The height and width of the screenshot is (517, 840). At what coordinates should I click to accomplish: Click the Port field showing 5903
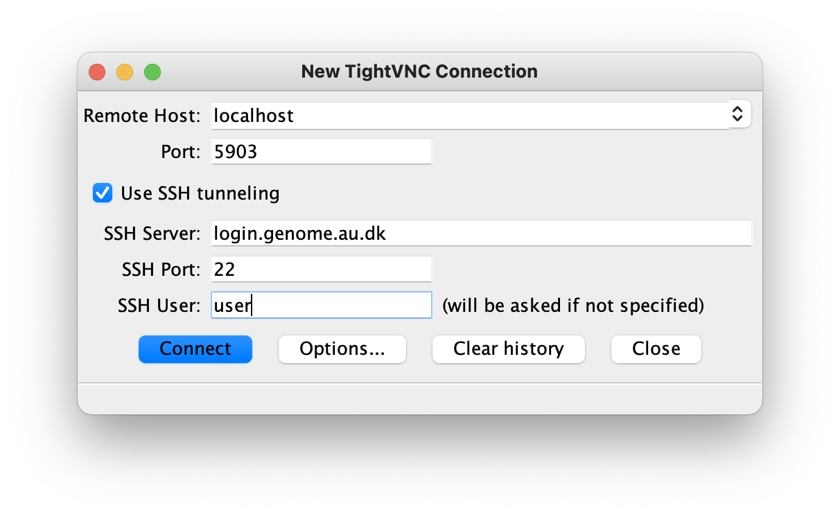click(x=321, y=152)
